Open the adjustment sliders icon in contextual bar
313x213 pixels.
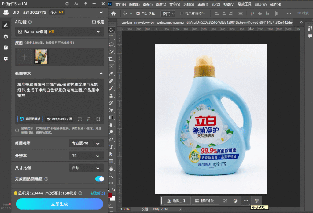click(256, 201)
